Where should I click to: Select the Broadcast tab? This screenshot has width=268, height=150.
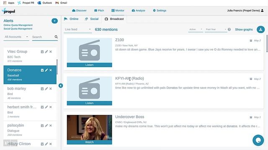point(114,19)
